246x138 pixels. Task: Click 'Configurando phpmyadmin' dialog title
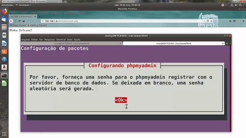pos(122,66)
